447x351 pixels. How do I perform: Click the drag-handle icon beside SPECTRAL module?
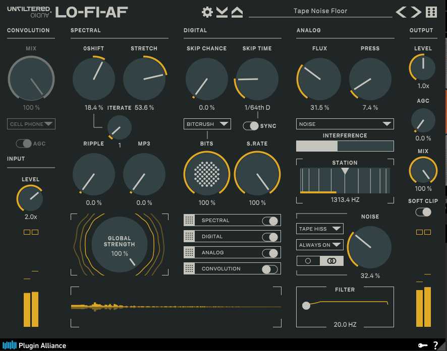188,220
